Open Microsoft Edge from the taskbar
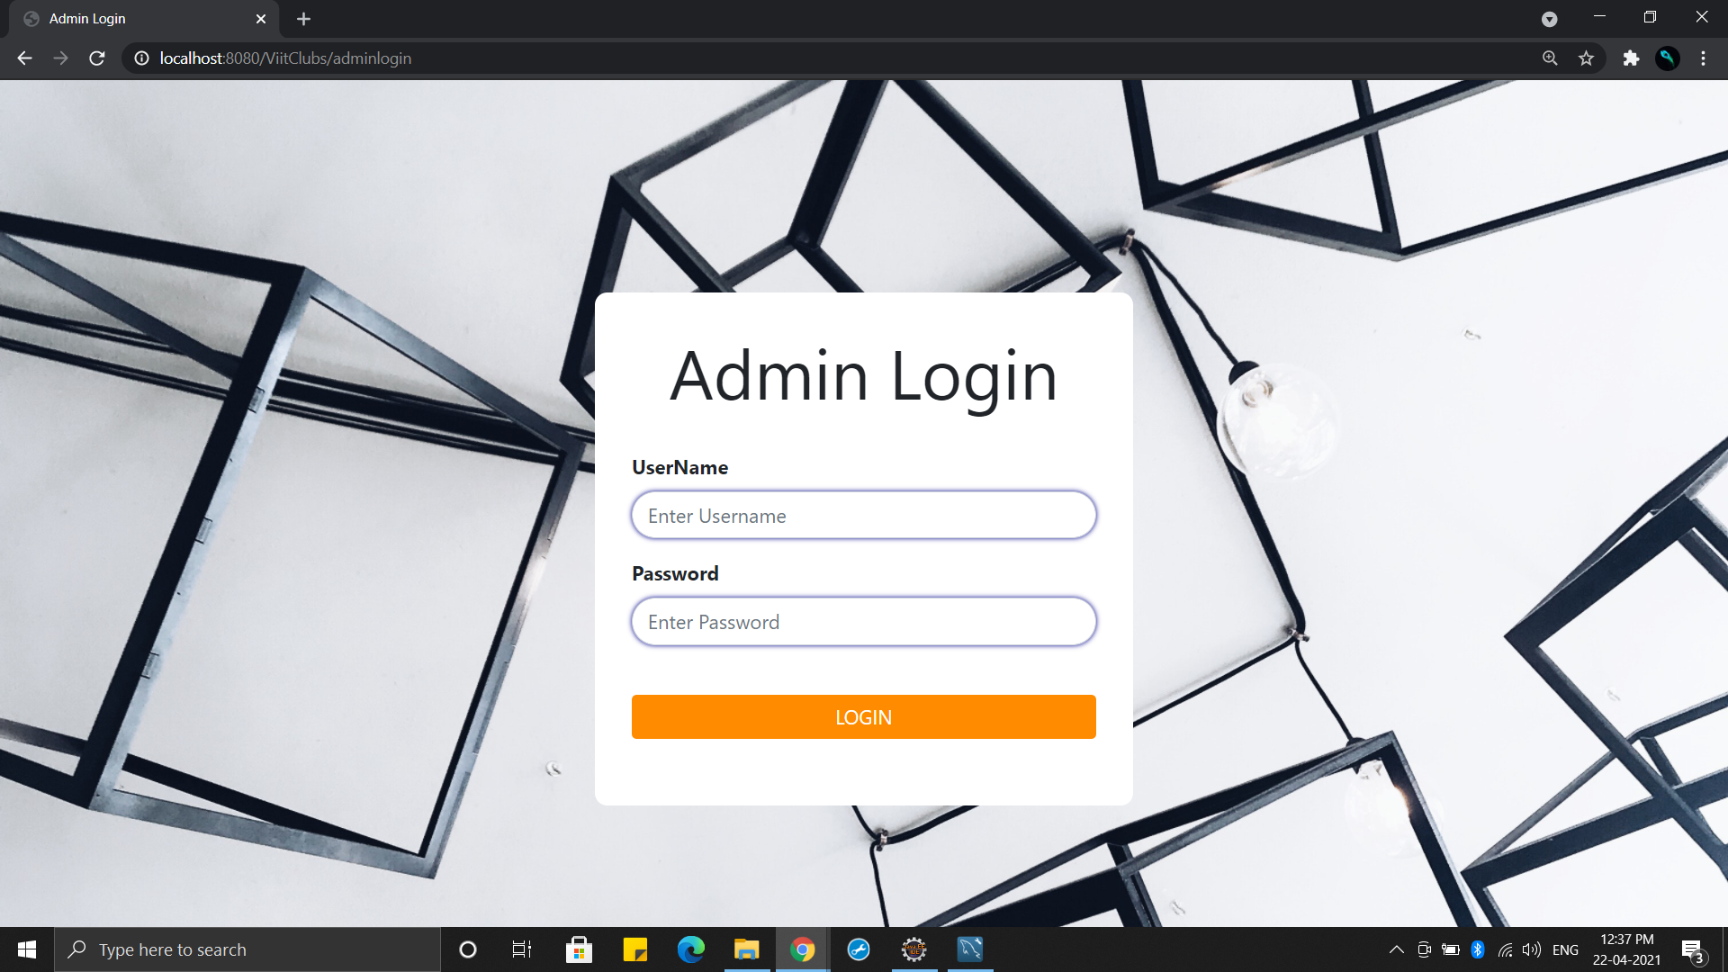The width and height of the screenshot is (1728, 972). coord(689,949)
